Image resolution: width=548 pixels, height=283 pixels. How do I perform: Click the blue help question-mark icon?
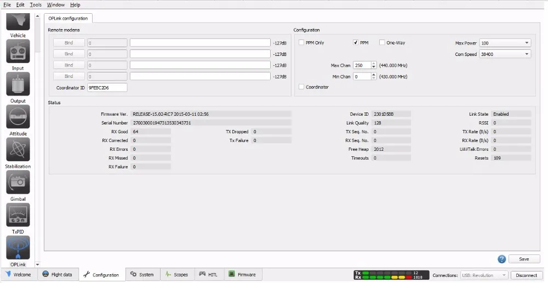click(x=502, y=259)
